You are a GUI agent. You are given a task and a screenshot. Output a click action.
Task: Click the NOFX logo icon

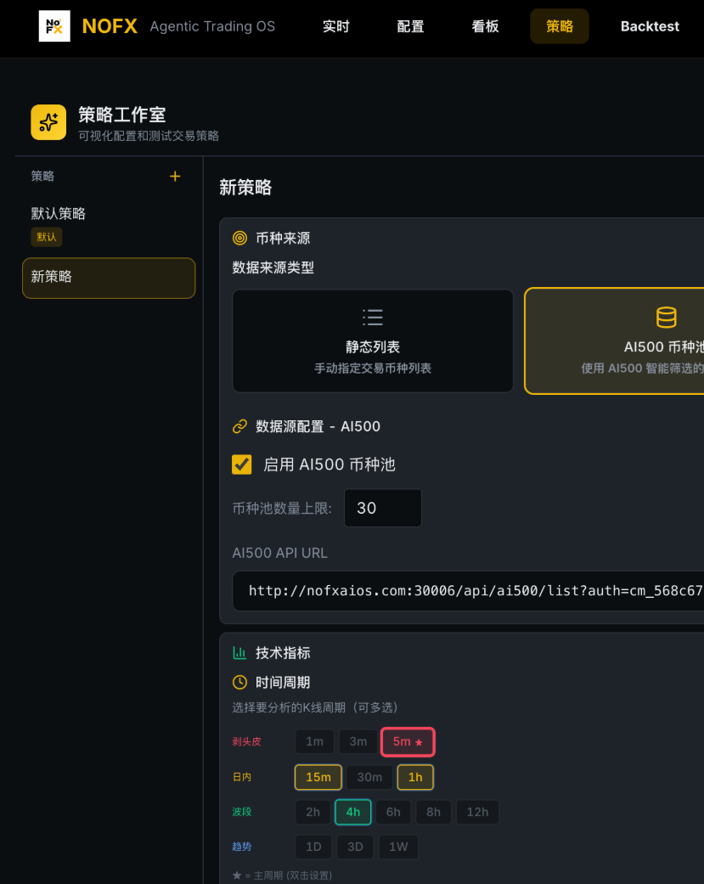coord(54,26)
